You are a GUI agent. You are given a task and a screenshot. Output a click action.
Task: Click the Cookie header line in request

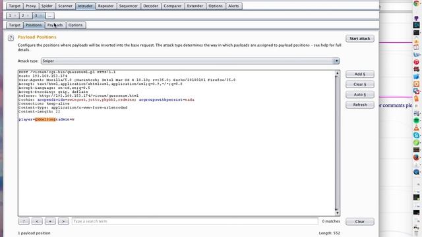[x=106, y=99]
